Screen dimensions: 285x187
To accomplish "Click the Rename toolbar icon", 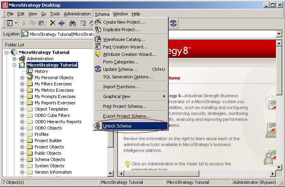I will [62, 24].
